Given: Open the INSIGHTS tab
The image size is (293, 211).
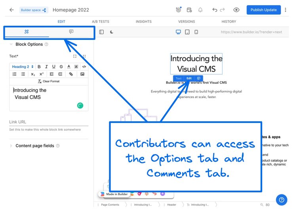Looking at the screenshot, I should (x=143, y=22).
